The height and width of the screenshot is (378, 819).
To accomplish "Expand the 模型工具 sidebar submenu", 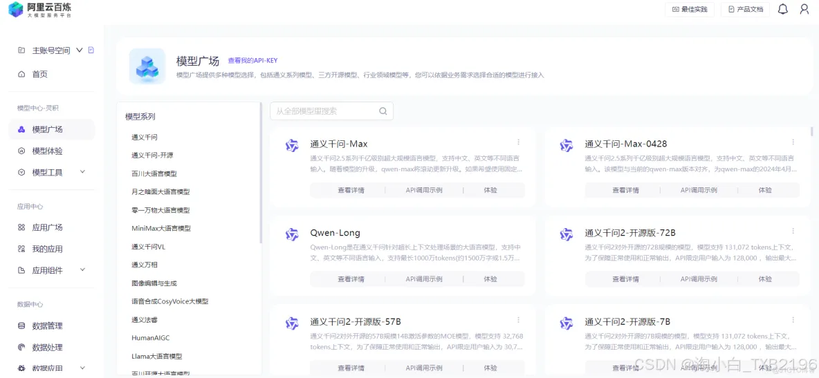I will 82,172.
